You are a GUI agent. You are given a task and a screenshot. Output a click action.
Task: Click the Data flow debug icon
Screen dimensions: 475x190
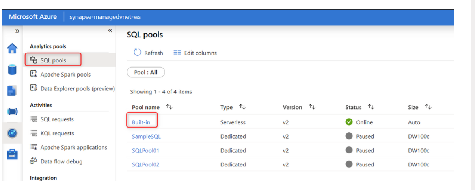[34, 161]
